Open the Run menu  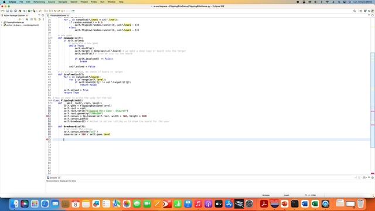pyautogui.click(x=102, y=2)
